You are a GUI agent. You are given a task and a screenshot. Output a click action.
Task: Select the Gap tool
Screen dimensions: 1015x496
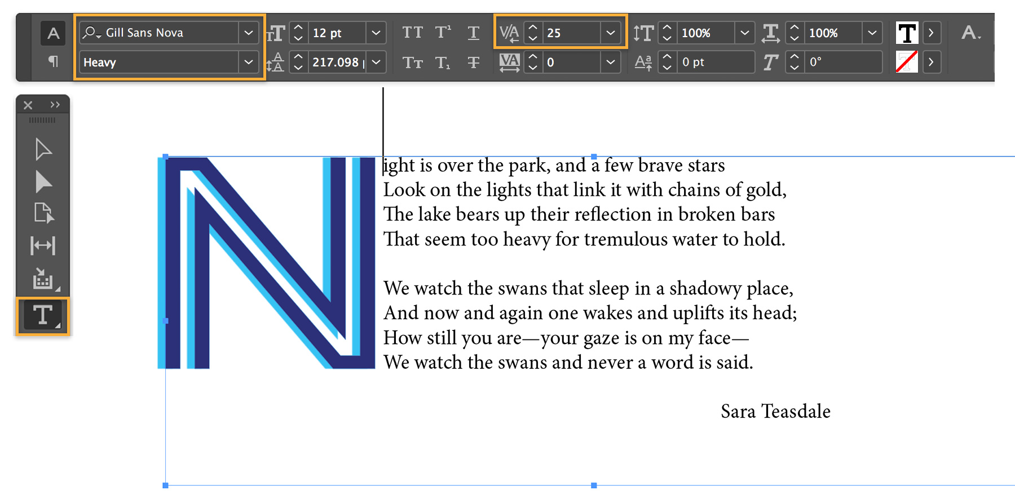pyautogui.click(x=43, y=245)
